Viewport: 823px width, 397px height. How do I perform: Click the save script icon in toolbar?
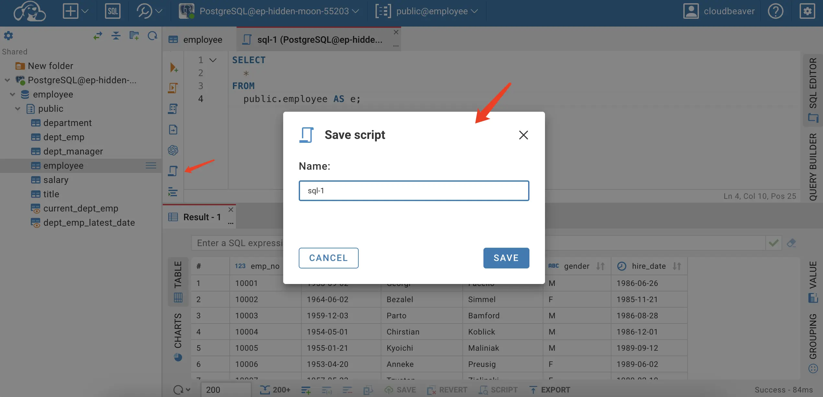[173, 170]
